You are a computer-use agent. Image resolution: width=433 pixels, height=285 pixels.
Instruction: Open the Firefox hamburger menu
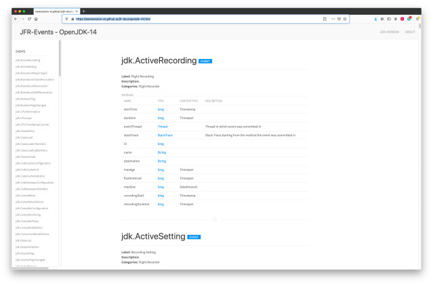click(419, 19)
